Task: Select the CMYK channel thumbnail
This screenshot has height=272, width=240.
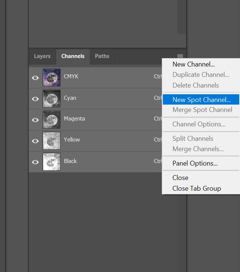Action: tap(51, 77)
